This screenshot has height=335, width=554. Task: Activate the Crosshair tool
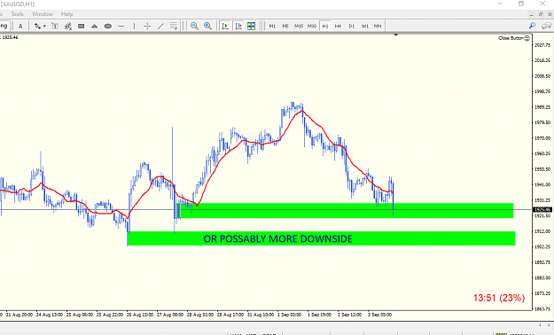pos(147,27)
